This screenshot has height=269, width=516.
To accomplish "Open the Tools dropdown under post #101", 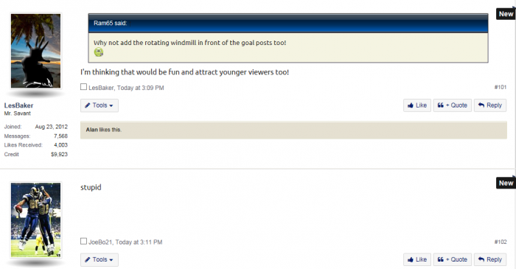I will pyautogui.click(x=100, y=105).
